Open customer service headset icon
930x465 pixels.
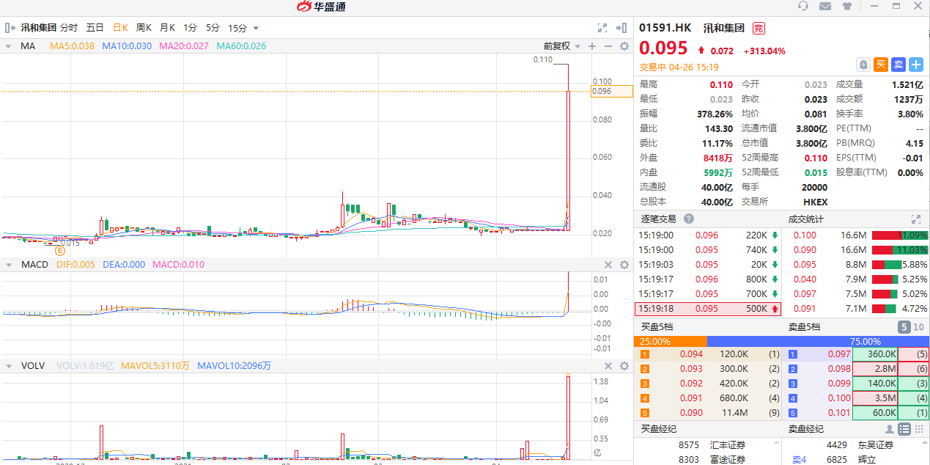tap(803, 7)
